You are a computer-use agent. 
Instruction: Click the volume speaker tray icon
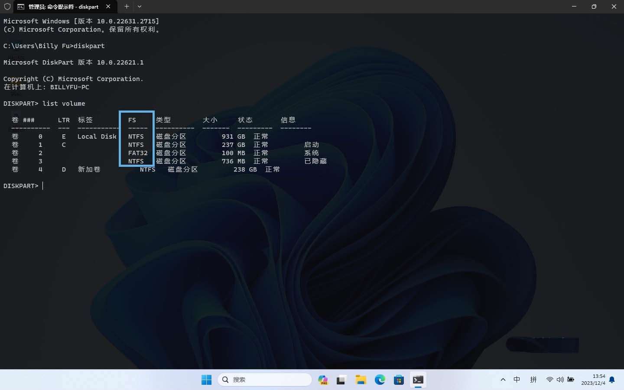[560, 380]
